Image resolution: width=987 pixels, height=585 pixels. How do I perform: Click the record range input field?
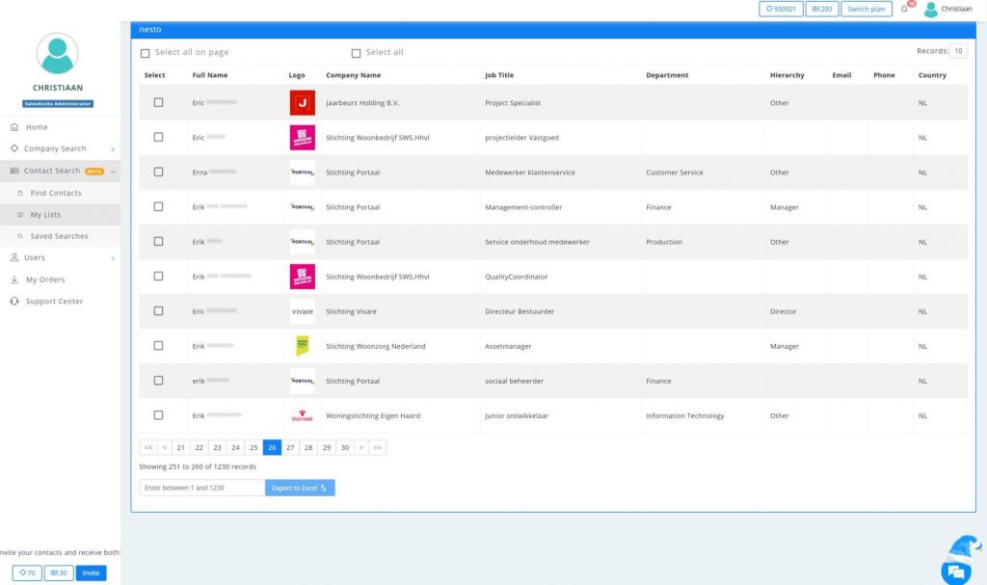[x=201, y=489]
